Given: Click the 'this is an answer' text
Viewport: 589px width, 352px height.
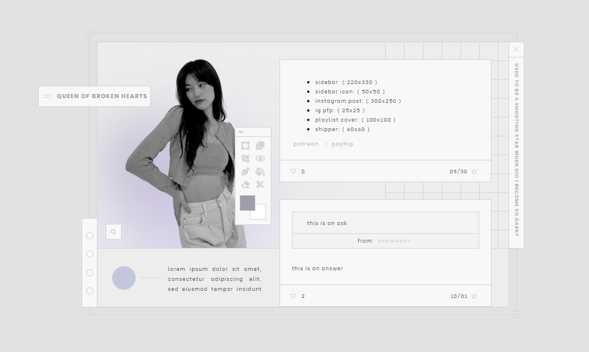Looking at the screenshot, I should 318,269.
